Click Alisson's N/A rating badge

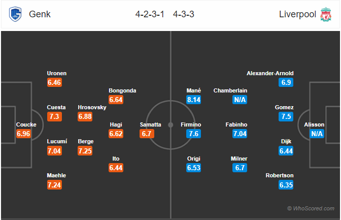[317, 134]
